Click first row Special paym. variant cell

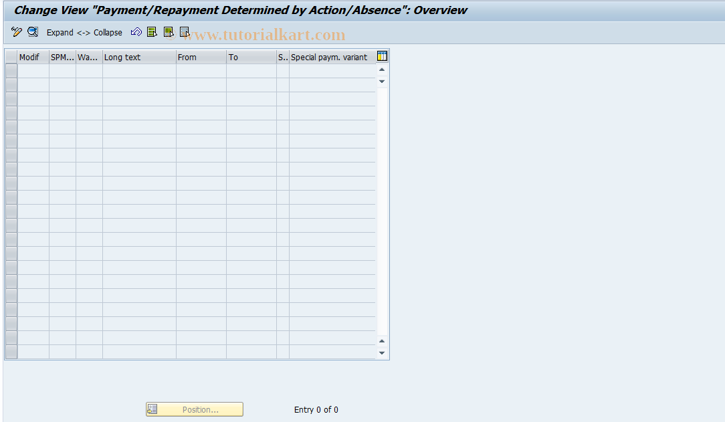332,71
